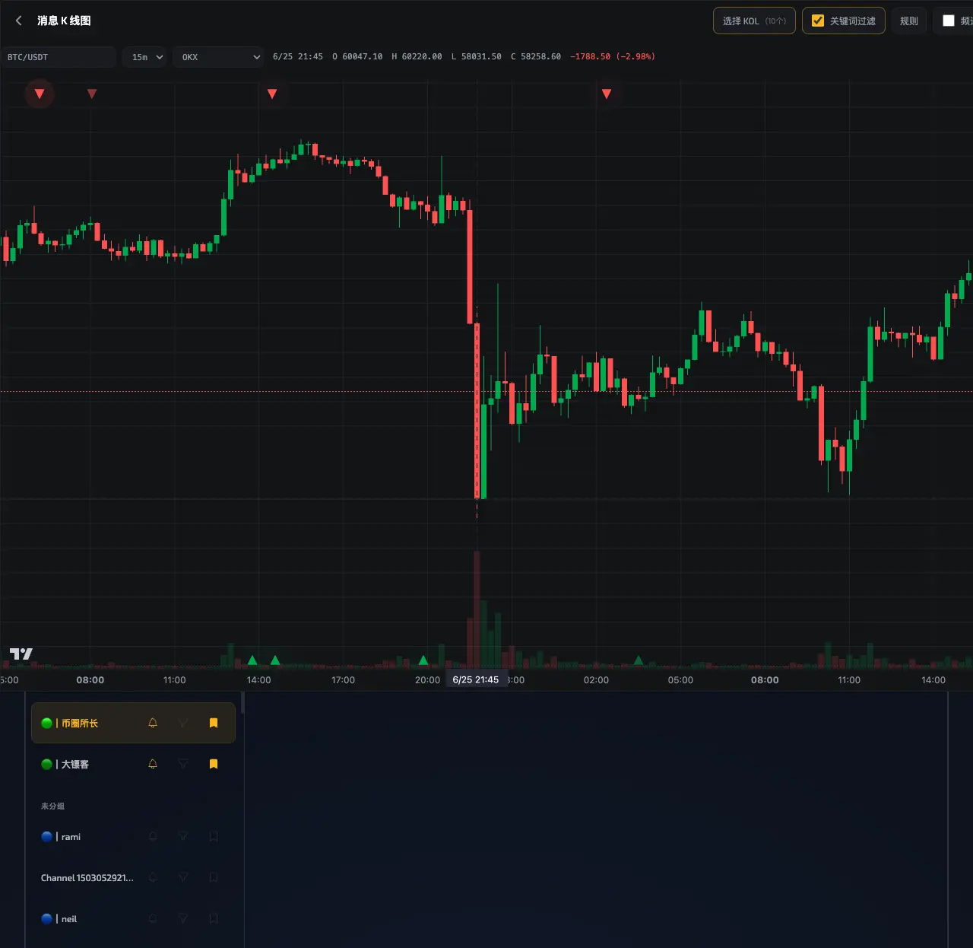Click the KOL list scrollbar thumb
The image size is (973, 948).
coord(243,702)
